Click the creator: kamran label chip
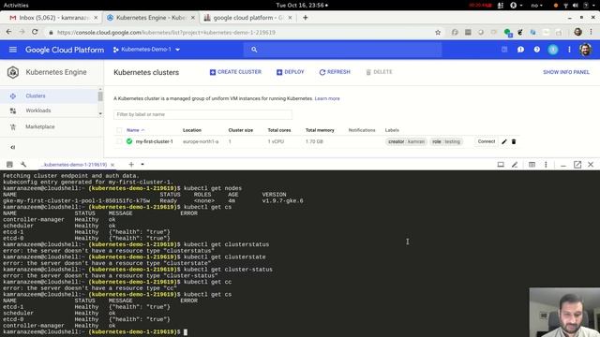This screenshot has width=600, height=337. [x=406, y=141]
